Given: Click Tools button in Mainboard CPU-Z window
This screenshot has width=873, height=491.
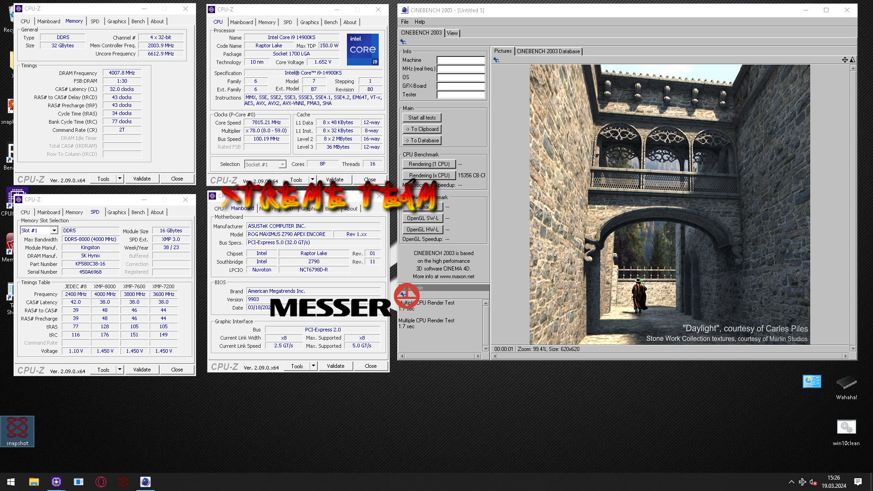Looking at the screenshot, I should pos(297,366).
